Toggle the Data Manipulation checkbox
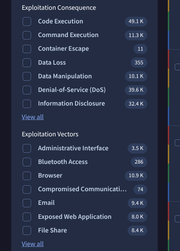180x251 pixels. coord(27,76)
